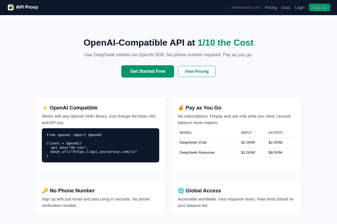Screen dimensions: 337x224
Task: Click the $2.00/M input price for DeepSeek Reasoner
Action: pos(248,153)
